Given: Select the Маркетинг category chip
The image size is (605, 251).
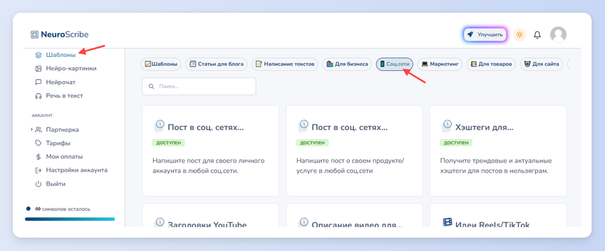Looking at the screenshot, I should pyautogui.click(x=439, y=64).
